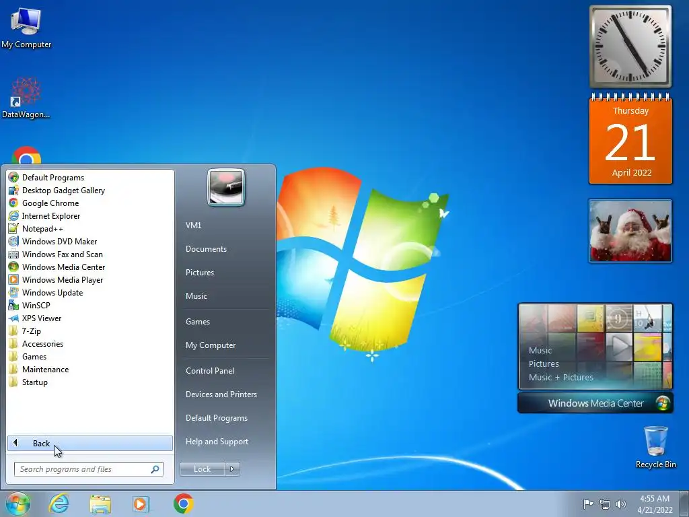Click the search magnifier icon
Viewport: 689px width, 517px height.
point(155,469)
